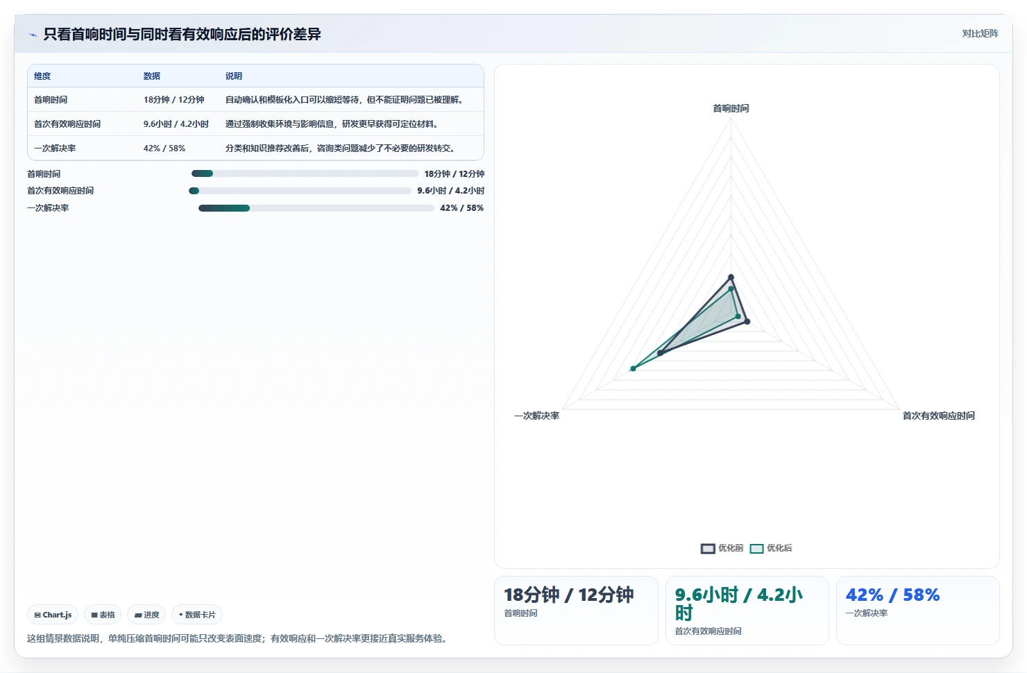Click the 数据卡片 tag chip

[197, 615]
